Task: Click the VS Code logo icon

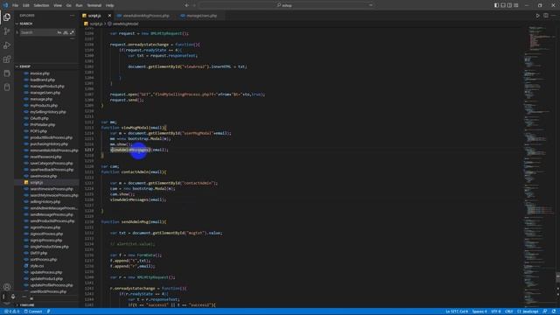Action: click(x=5, y=5)
